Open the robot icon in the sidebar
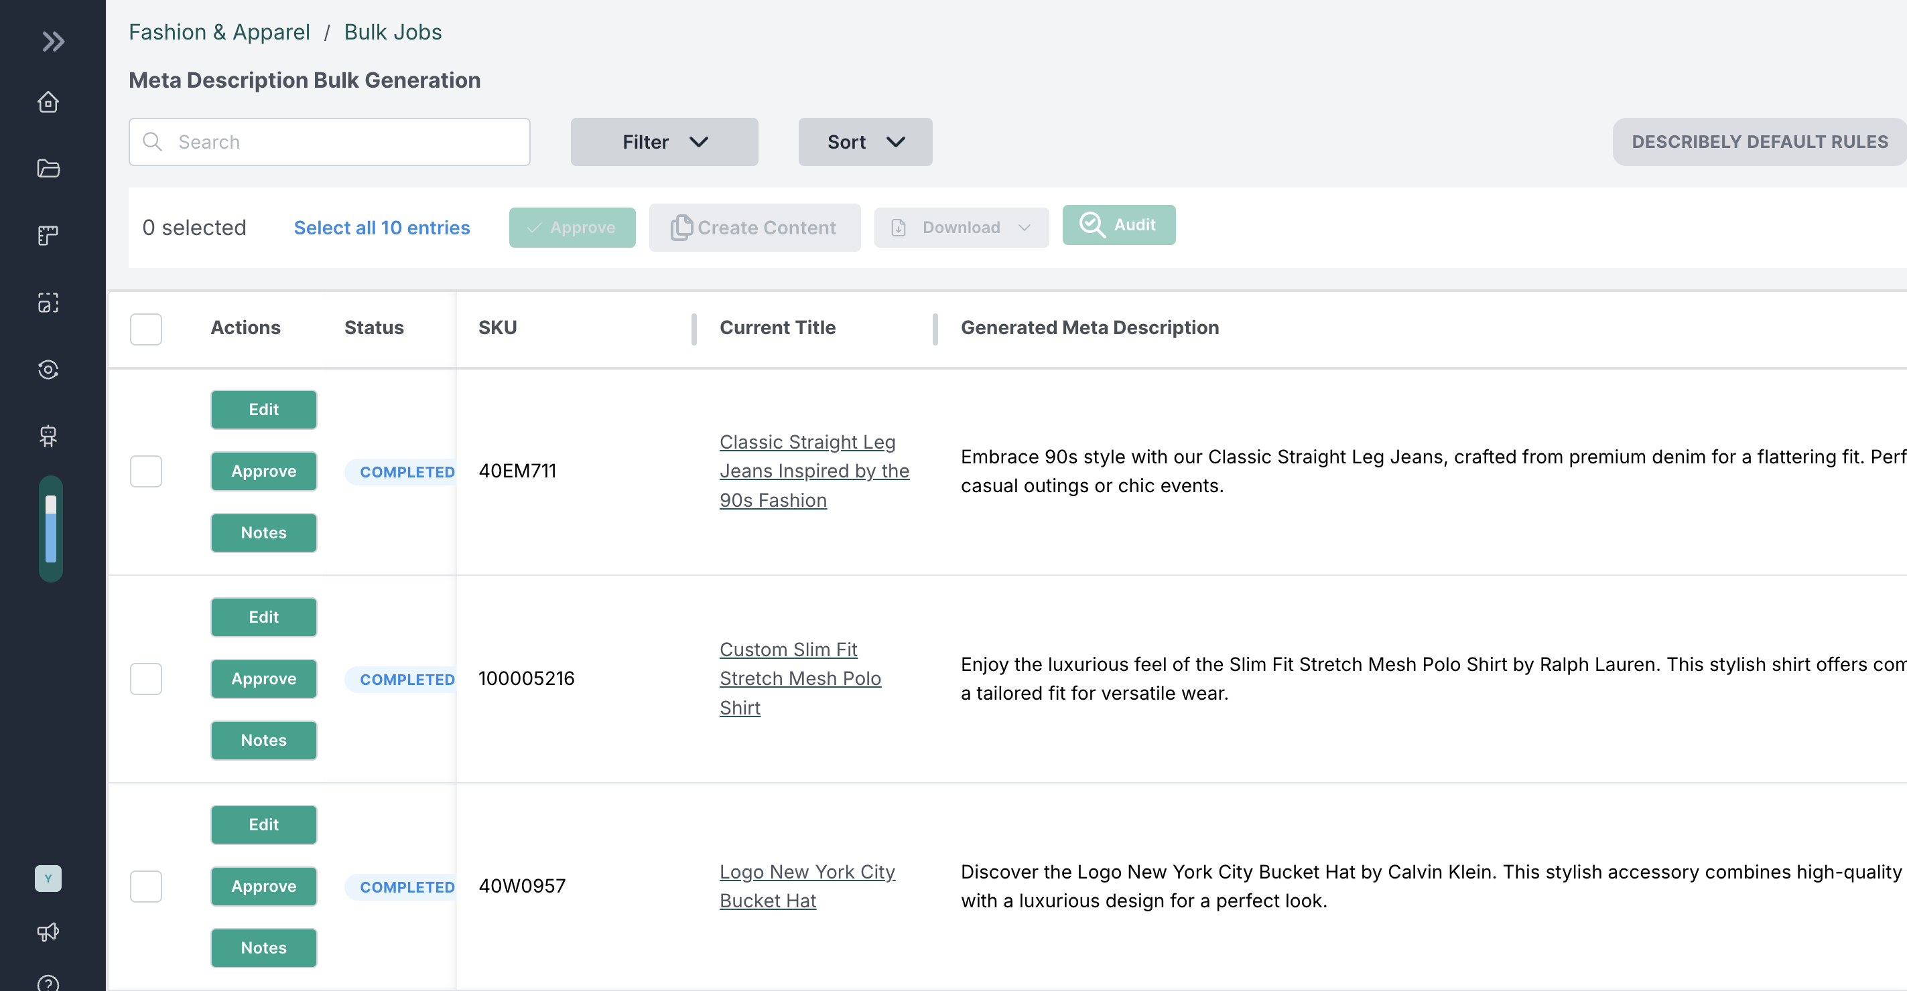 pyautogui.click(x=48, y=437)
